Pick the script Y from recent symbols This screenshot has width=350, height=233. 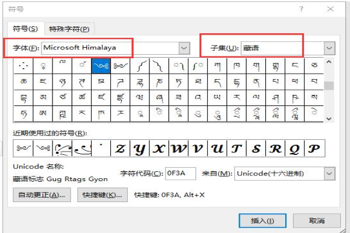139,149
